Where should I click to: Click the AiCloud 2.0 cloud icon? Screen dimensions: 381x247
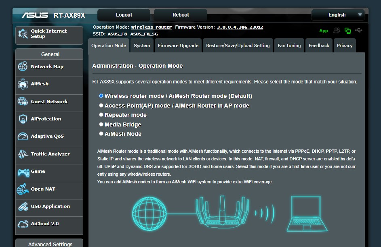click(23, 224)
